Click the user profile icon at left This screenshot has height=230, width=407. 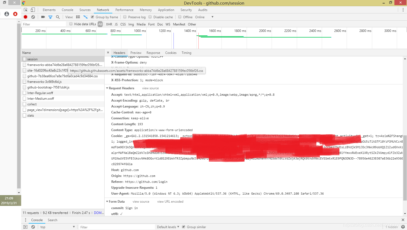(x=7, y=14)
